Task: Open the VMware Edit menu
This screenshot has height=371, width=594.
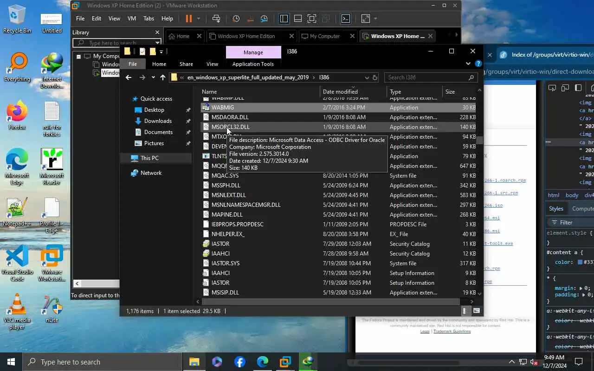Action: 97,19
